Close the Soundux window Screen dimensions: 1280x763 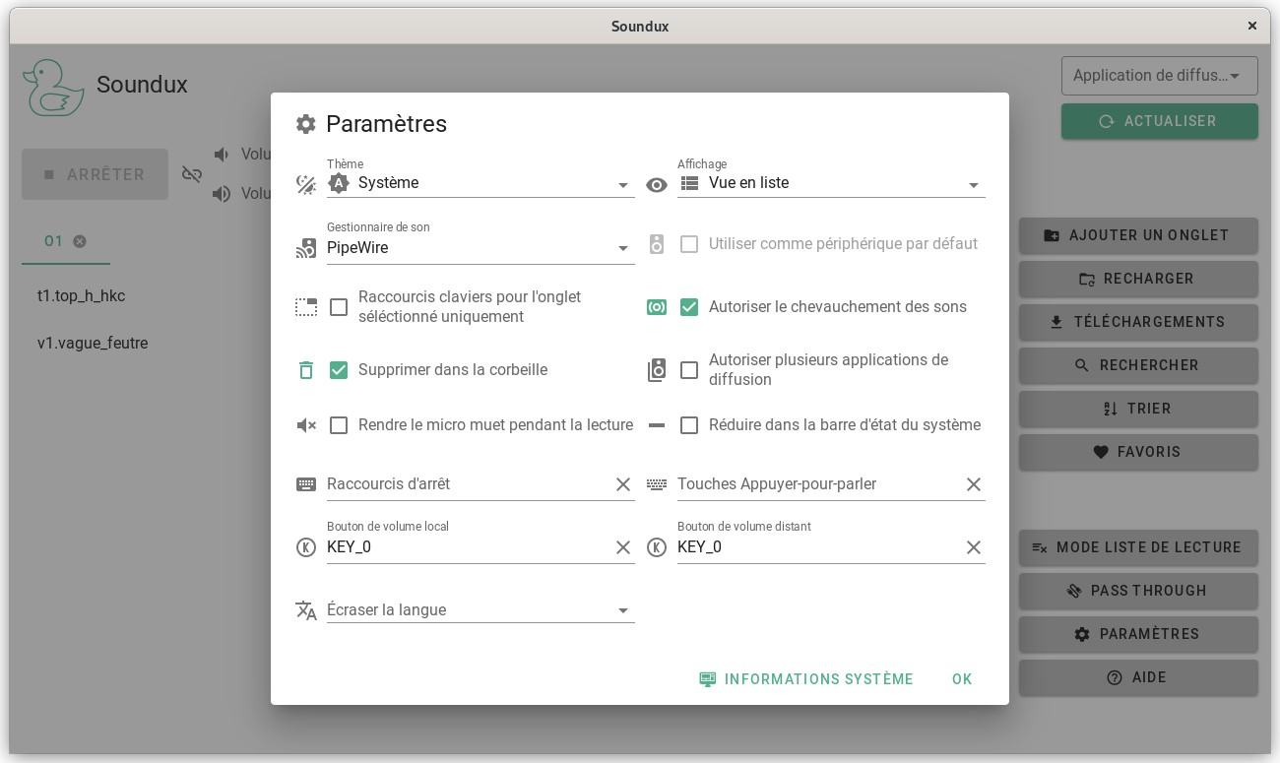(1252, 27)
